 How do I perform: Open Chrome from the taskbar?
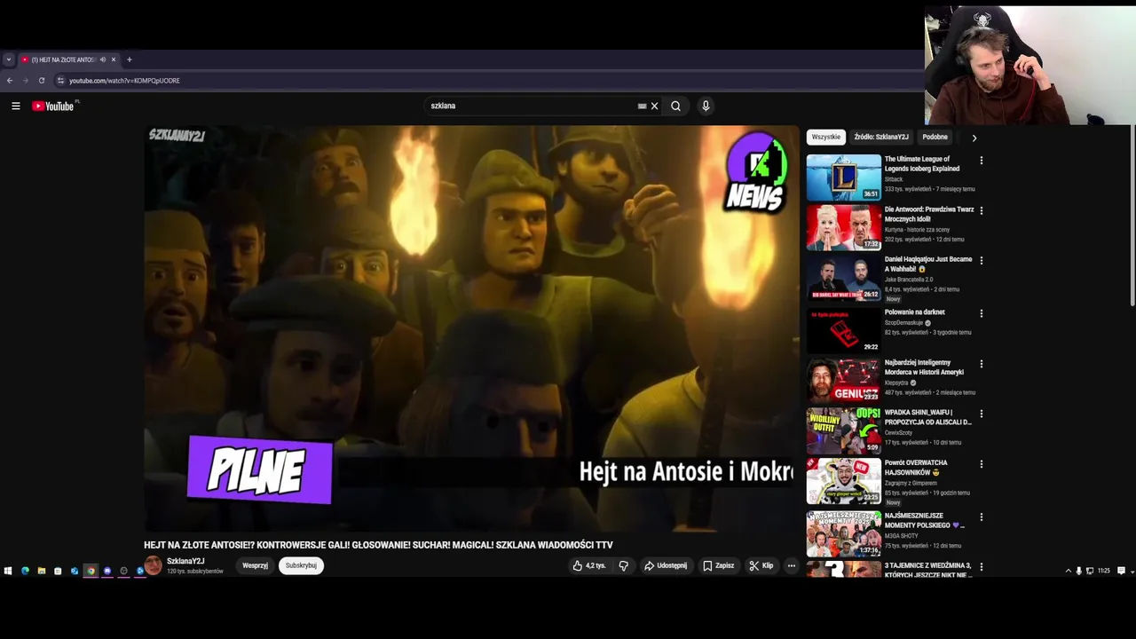pyautogui.click(x=91, y=571)
